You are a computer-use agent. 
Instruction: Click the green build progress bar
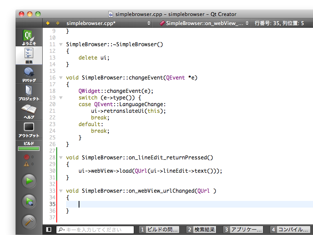(x=29, y=149)
